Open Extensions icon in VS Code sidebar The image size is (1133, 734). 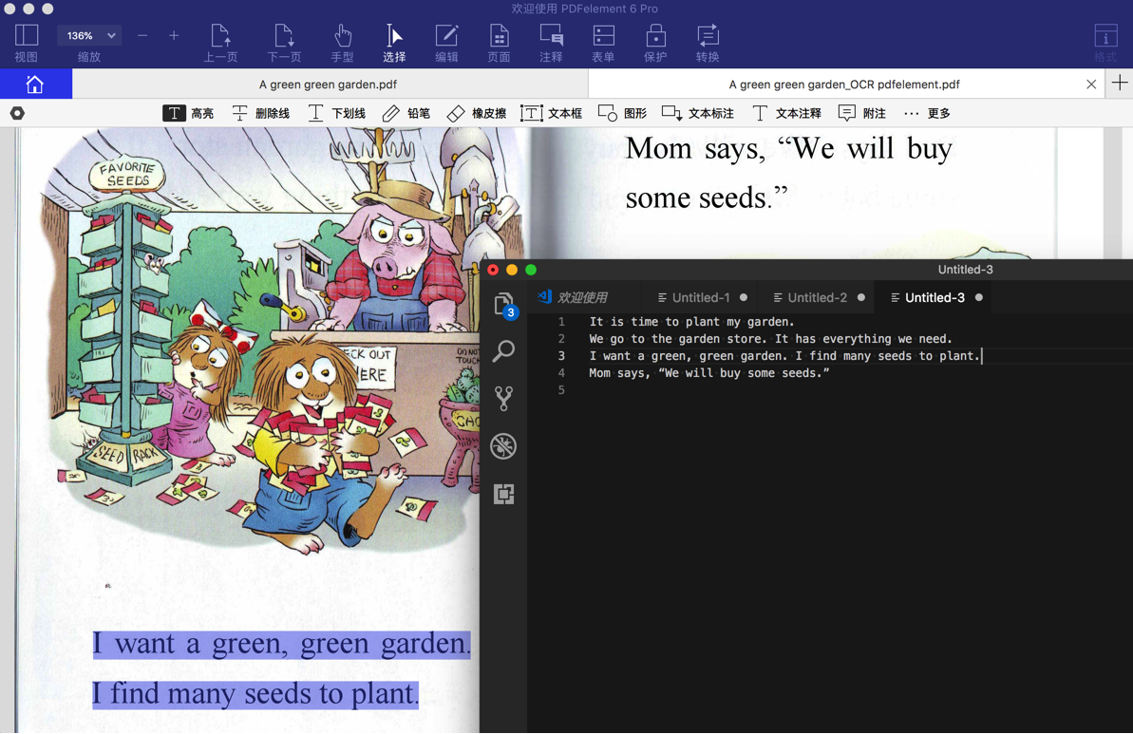[x=503, y=494]
